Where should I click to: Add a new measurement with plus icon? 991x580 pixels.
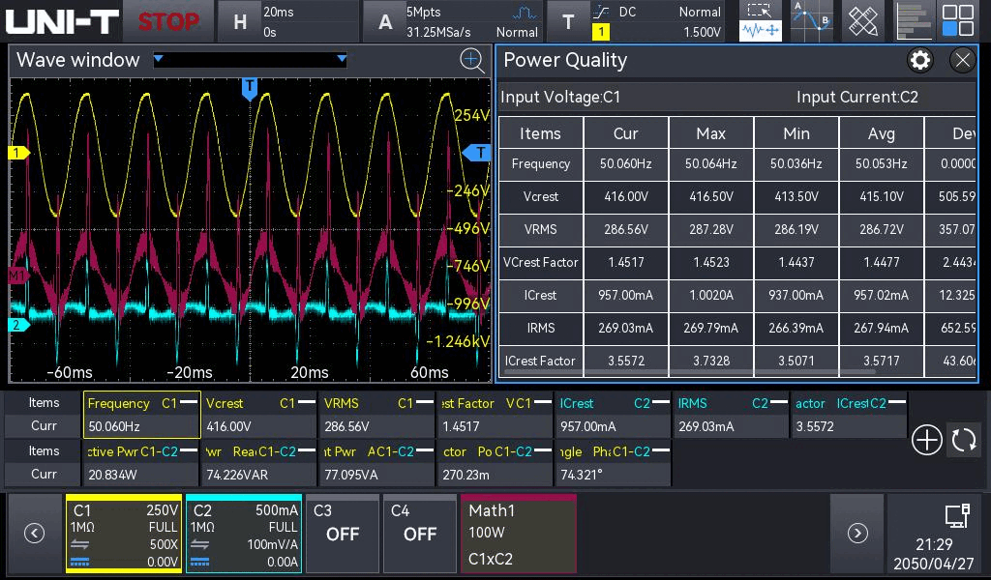(x=926, y=440)
